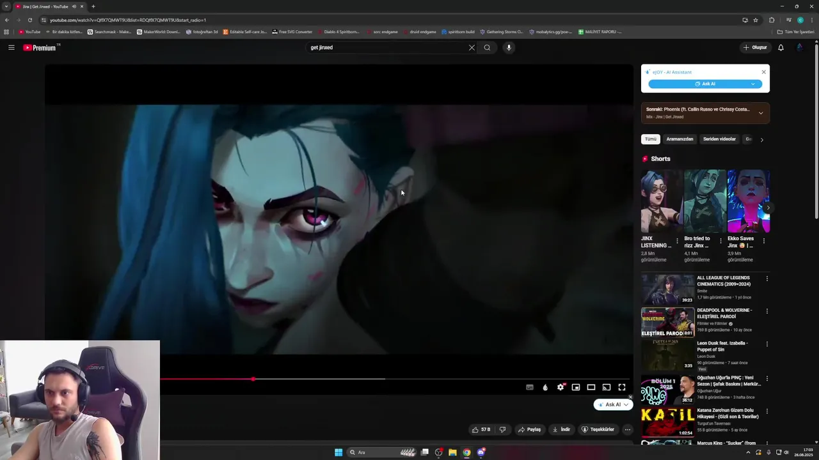The width and height of the screenshot is (819, 460).
Task: Open the JINX LISTENING short thumbnail
Action: pos(662,201)
